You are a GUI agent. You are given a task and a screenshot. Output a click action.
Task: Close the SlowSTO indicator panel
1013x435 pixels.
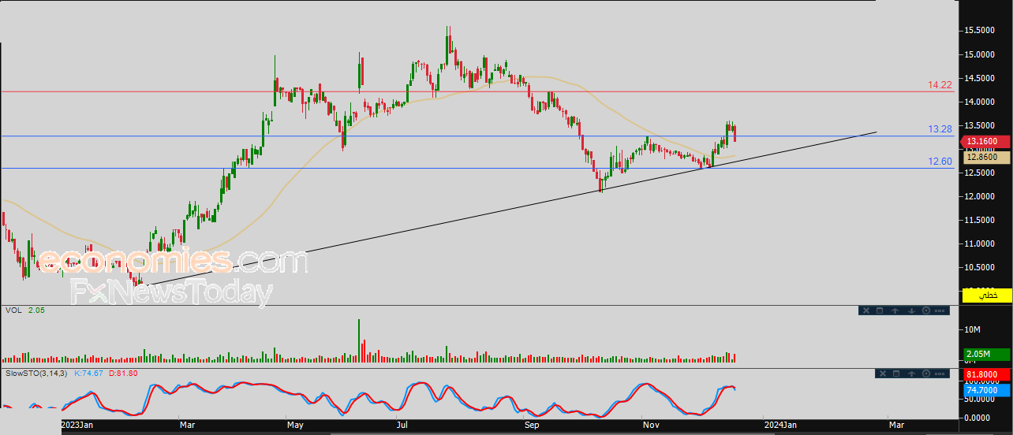(x=883, y=374)
